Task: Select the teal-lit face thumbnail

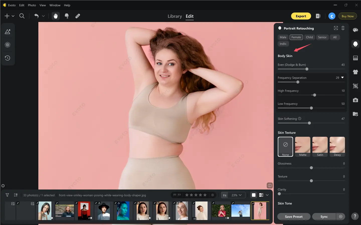Action: [x=123, y=211]
